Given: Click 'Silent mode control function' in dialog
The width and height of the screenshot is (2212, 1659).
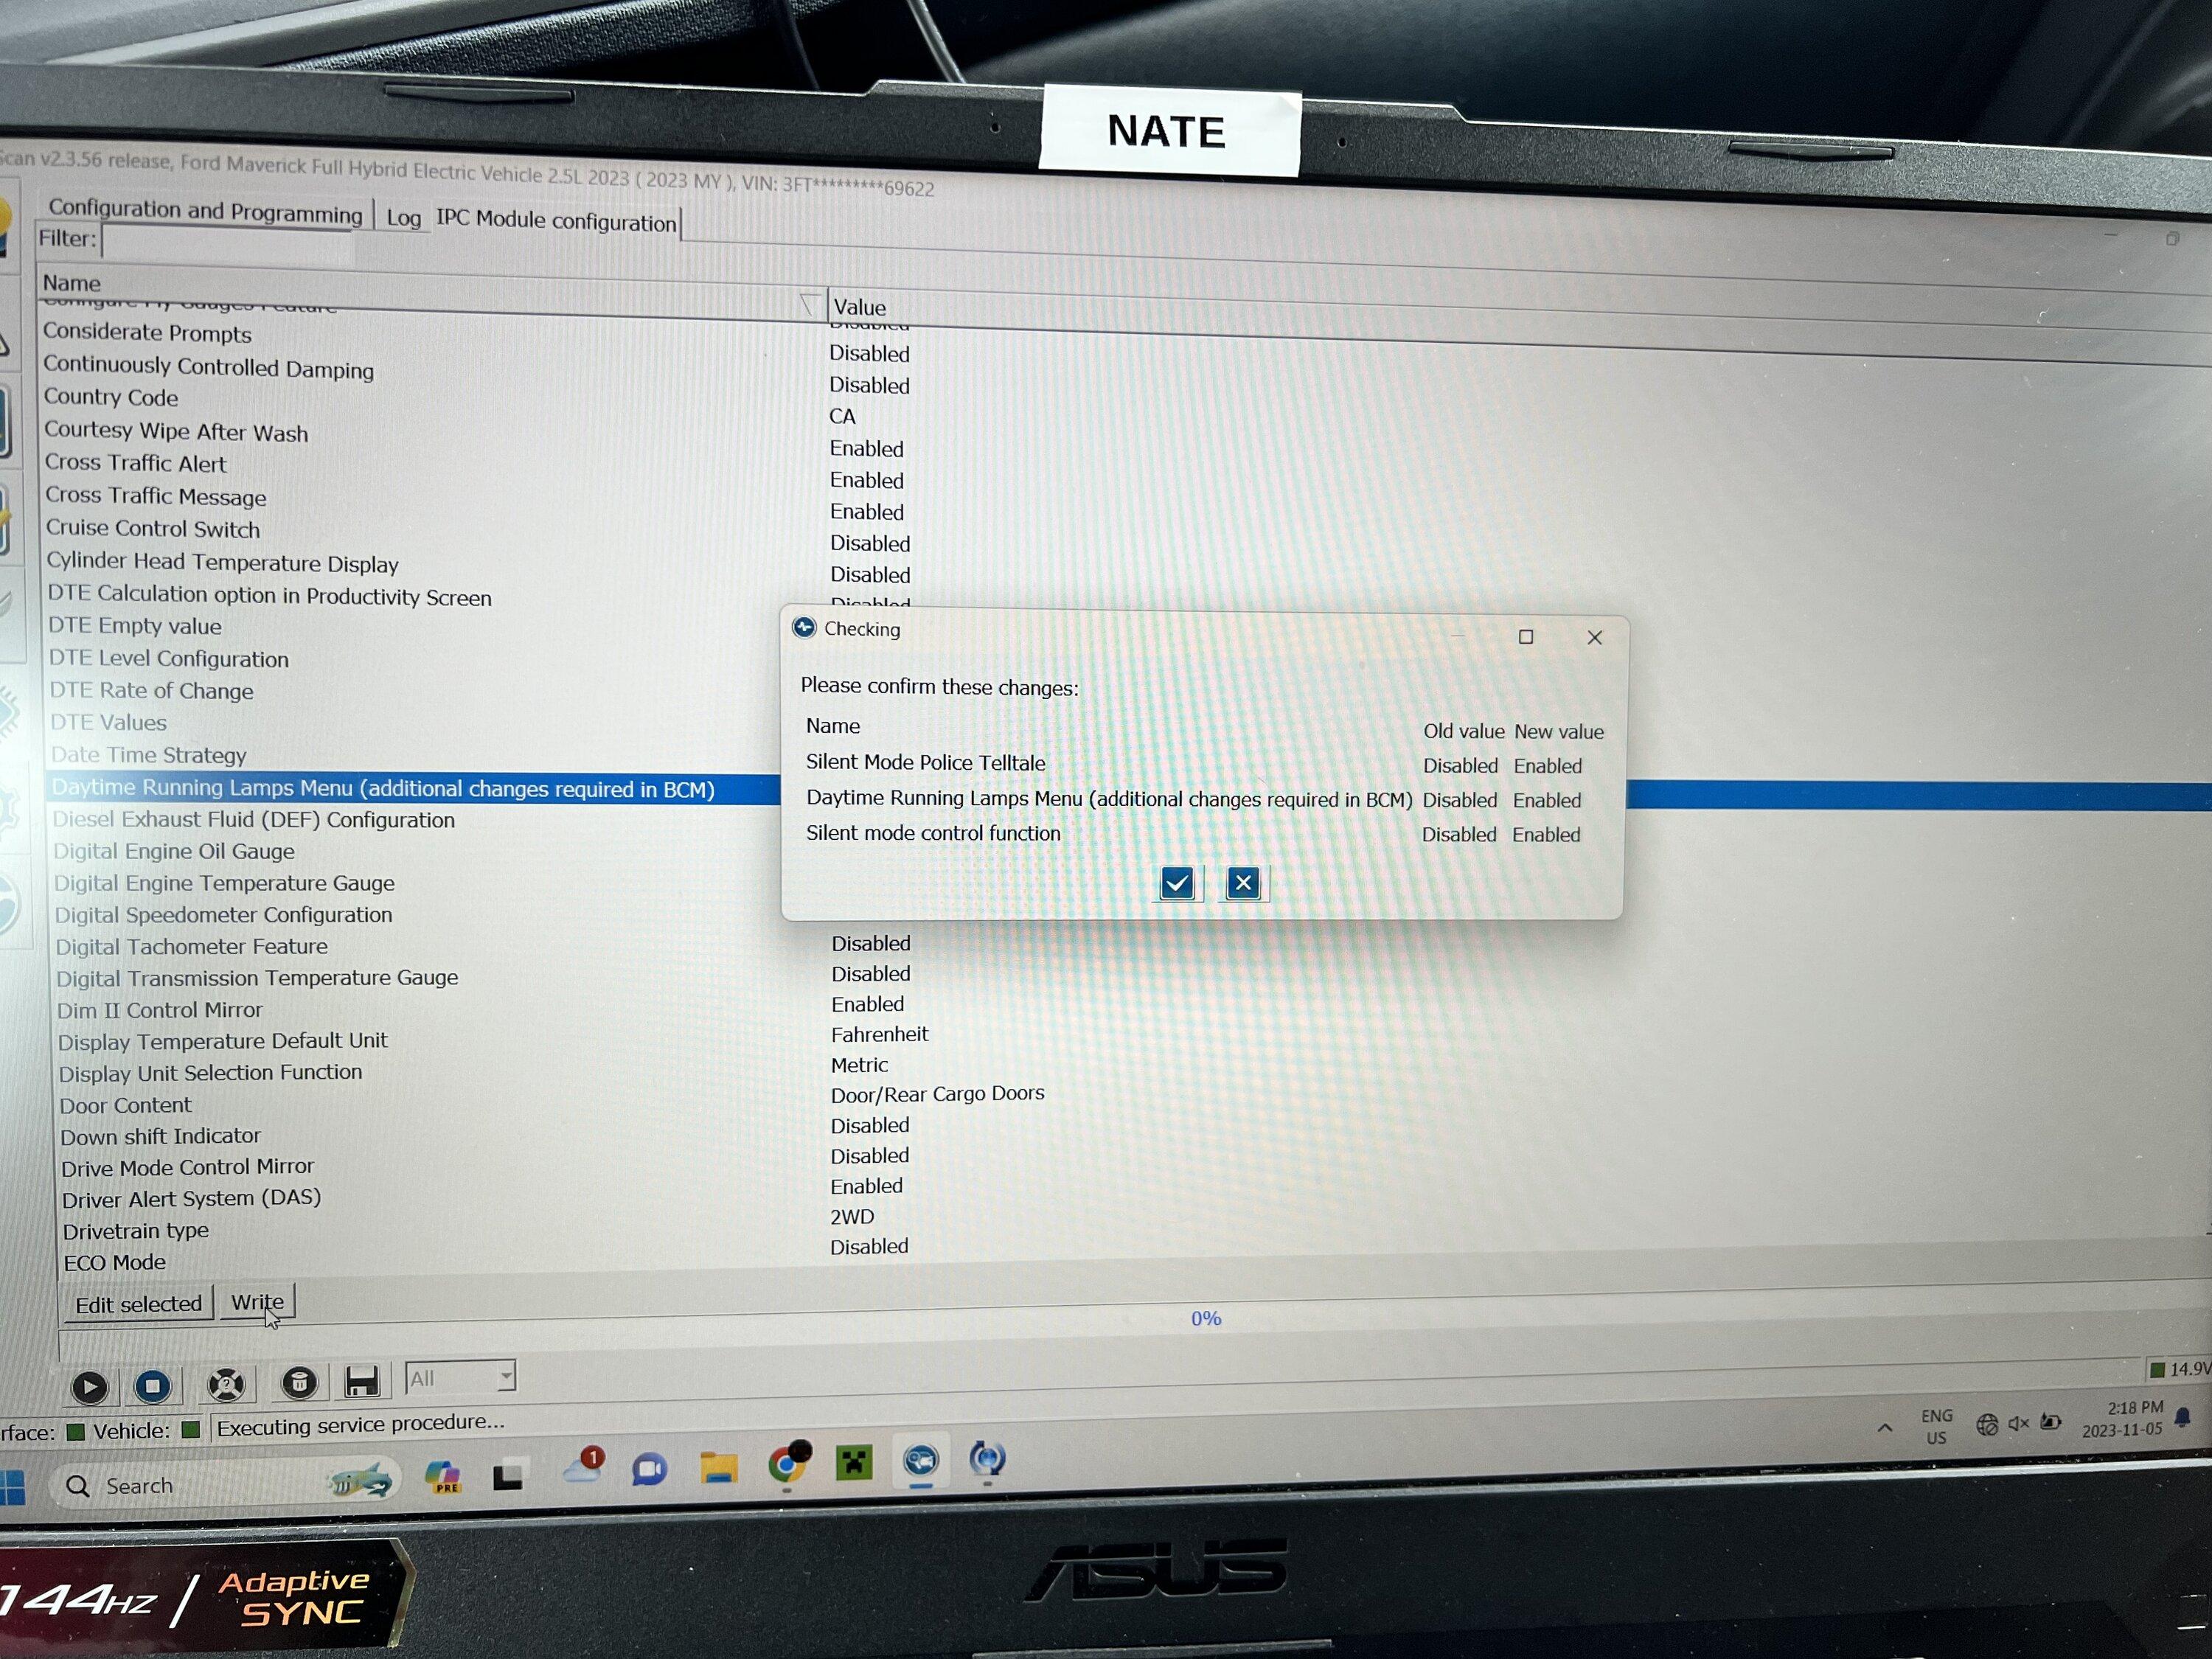Looking at the screenshot, I should [933, 833].
